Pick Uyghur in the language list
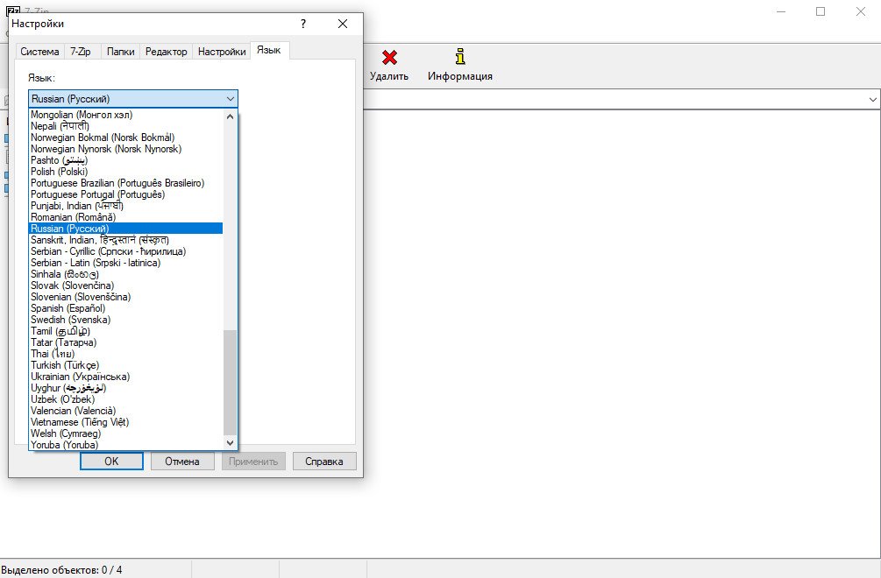The width and height of the screenshot is (881, 578). 126,388
